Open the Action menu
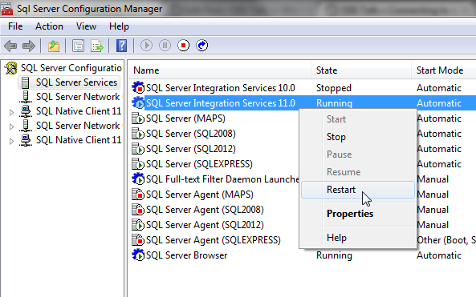 pyautogui.click(x=49, y=26)
